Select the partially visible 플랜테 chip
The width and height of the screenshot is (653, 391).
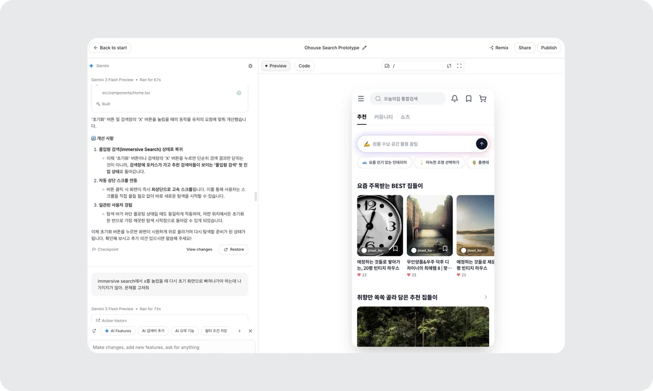point(480,162)
